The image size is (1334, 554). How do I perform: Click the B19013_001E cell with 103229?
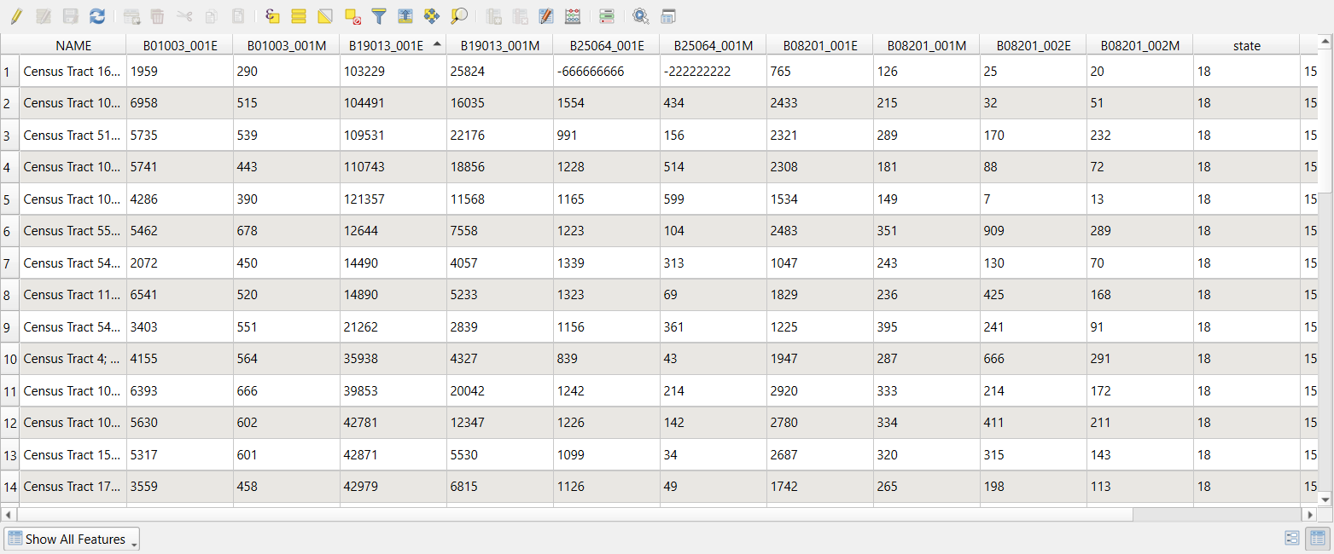(x=393, y=72)
